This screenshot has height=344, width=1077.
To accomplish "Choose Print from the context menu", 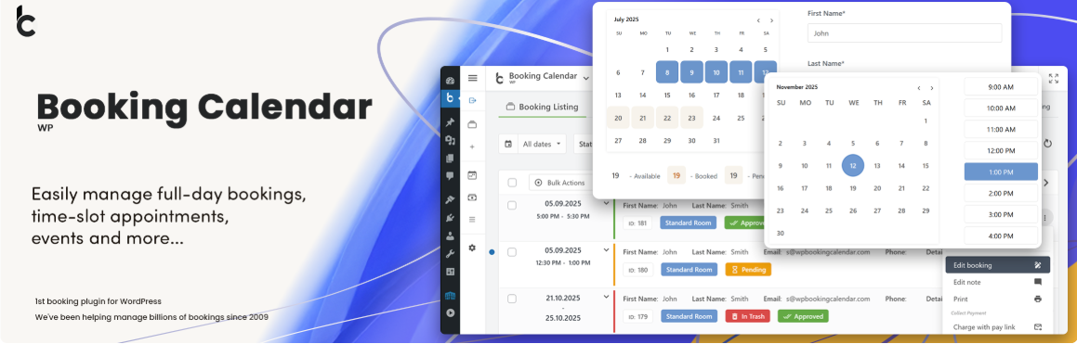I will [997, 299].
